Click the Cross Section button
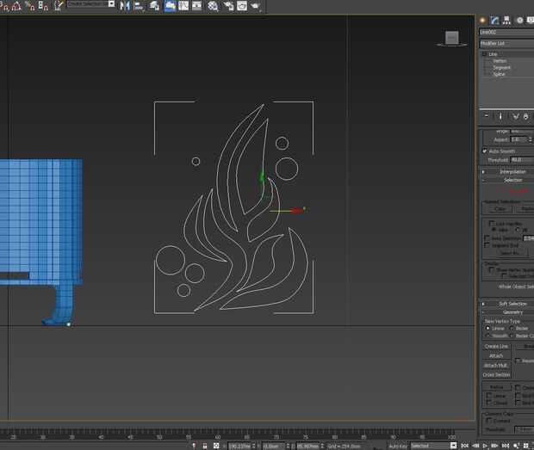 pos(497,374)
